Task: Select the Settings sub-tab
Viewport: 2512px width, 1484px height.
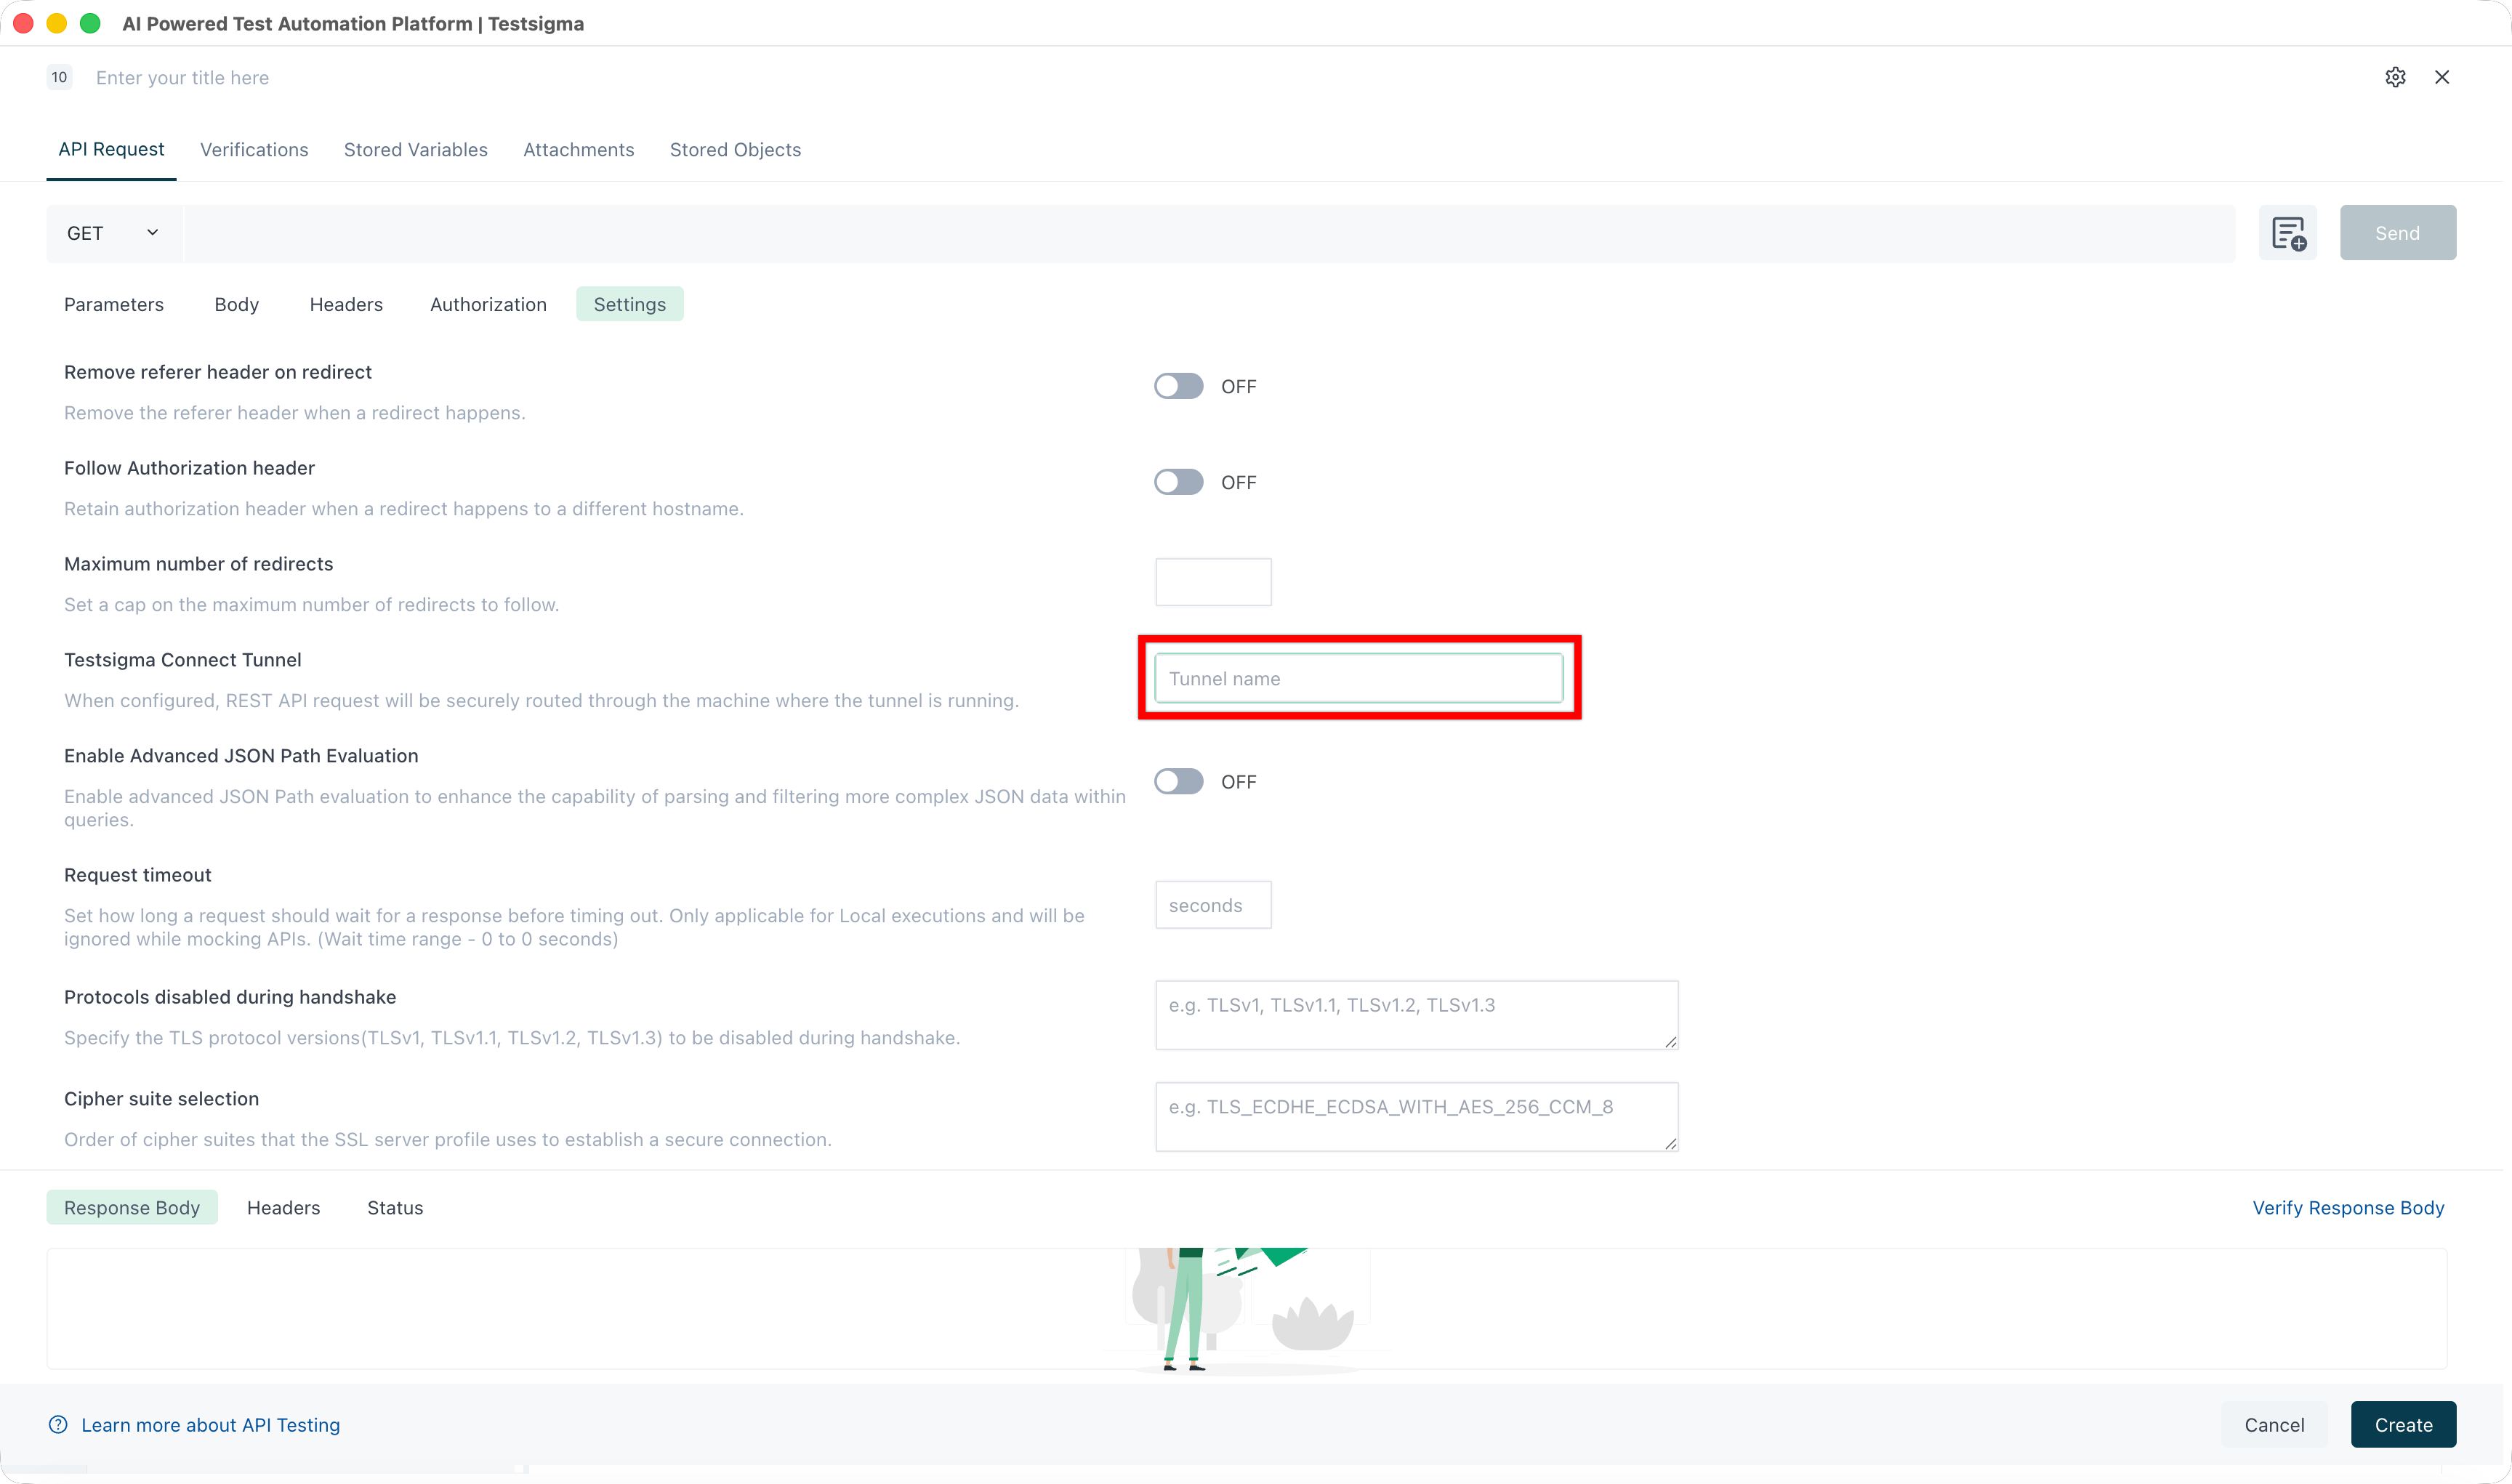Action: pos(630,305)
